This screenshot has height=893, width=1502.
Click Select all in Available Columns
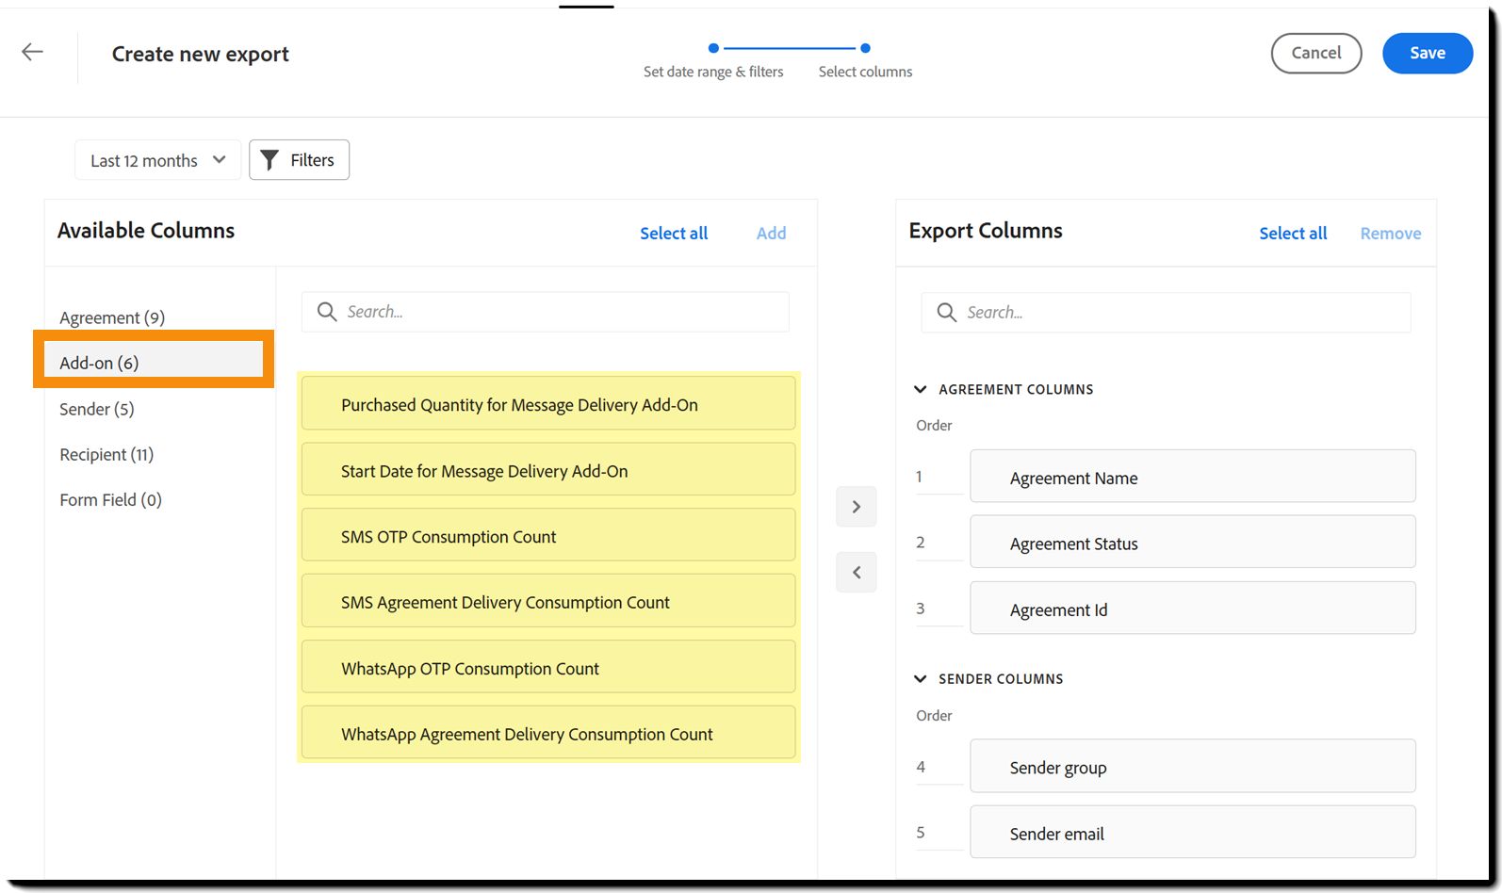pos(674,234)
